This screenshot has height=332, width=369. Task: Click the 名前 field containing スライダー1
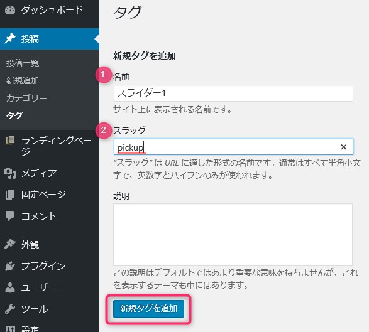point(233,94)
